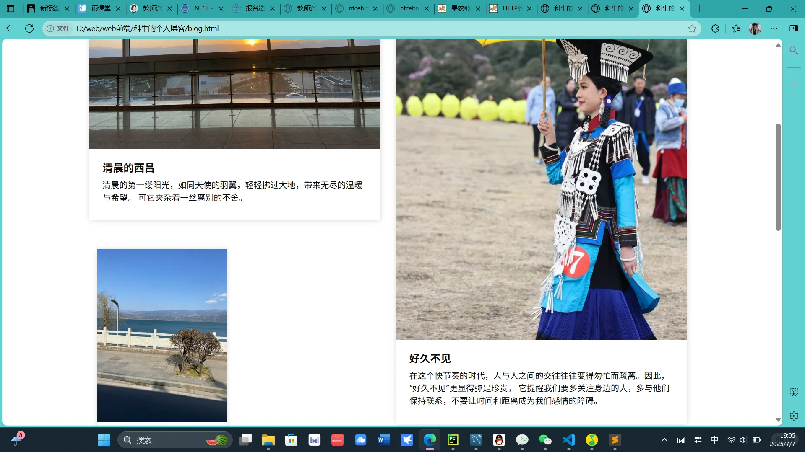Open Task View from the taskbar
This screenshot has height=452, width=805.
pos(245,440)
